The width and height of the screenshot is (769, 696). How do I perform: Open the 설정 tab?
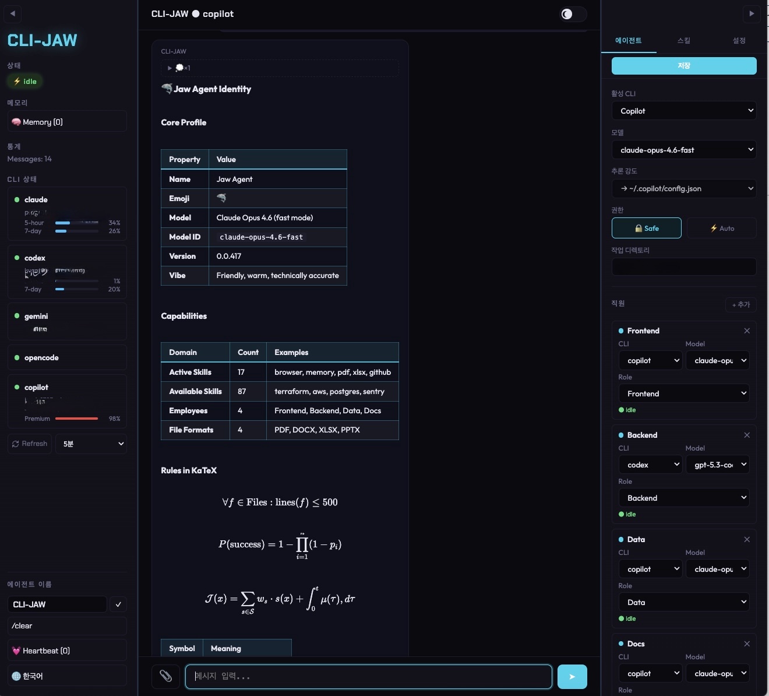click(739, 41)
